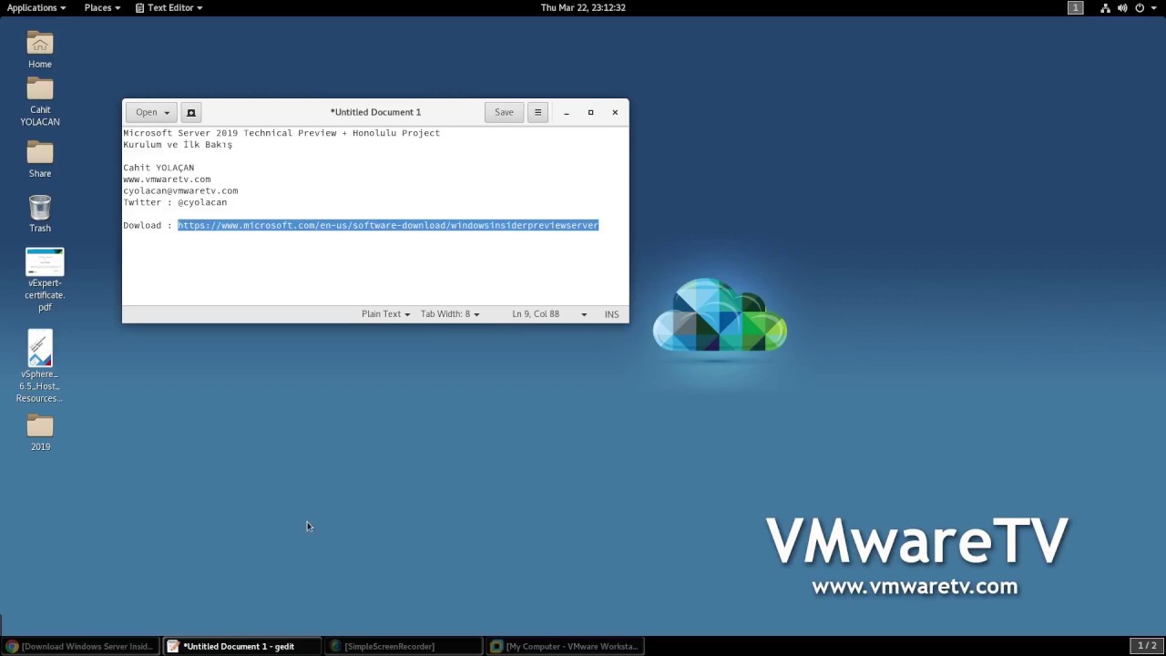Open the Tab Width: 8 dropdown
Screen dimensions: 1166x656
click(x=450, y=314)
